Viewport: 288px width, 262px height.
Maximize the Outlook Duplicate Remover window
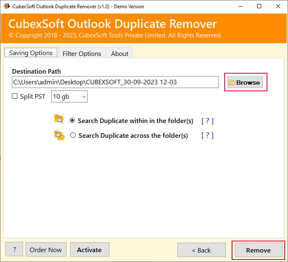[259, 7]
